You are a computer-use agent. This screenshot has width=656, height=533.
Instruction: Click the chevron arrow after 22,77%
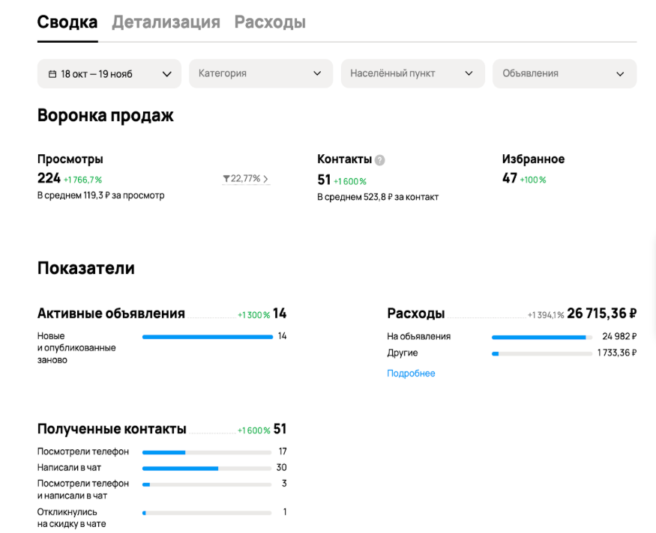[265, 179]
